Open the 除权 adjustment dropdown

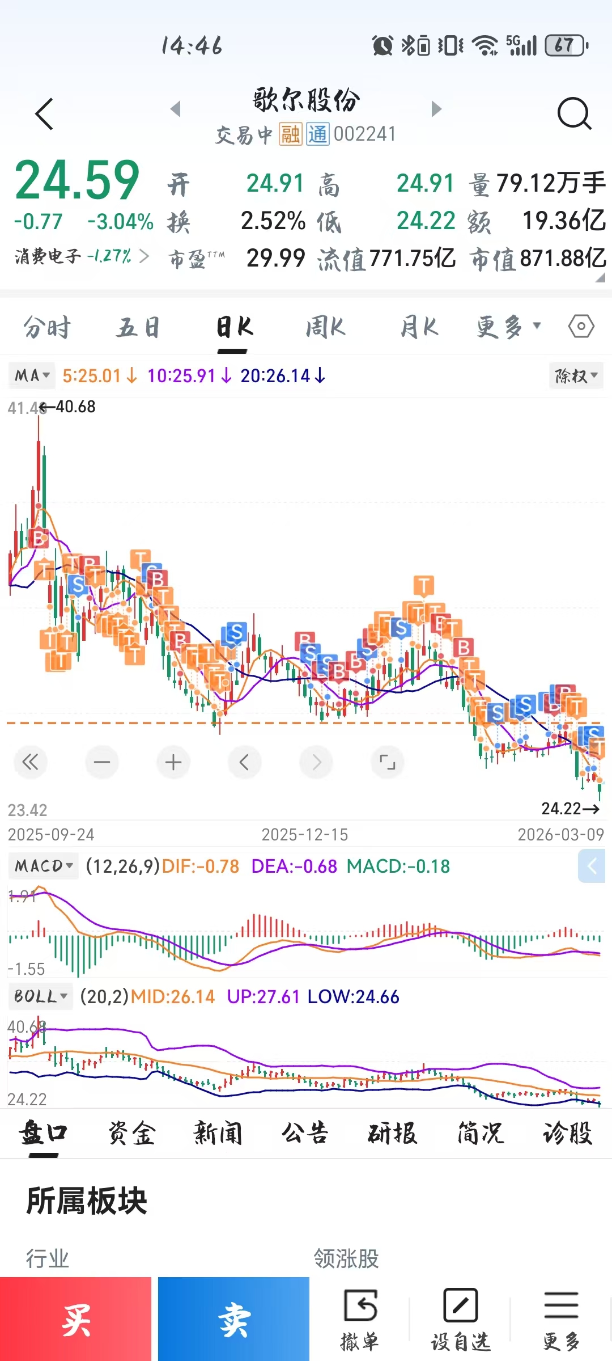pyautogui.click(x=576, y=375)
